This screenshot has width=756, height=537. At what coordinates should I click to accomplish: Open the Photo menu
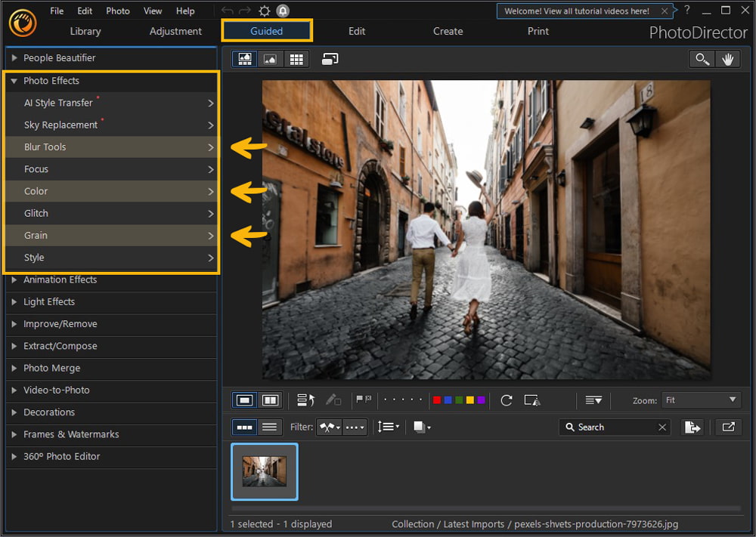point(117,11)
